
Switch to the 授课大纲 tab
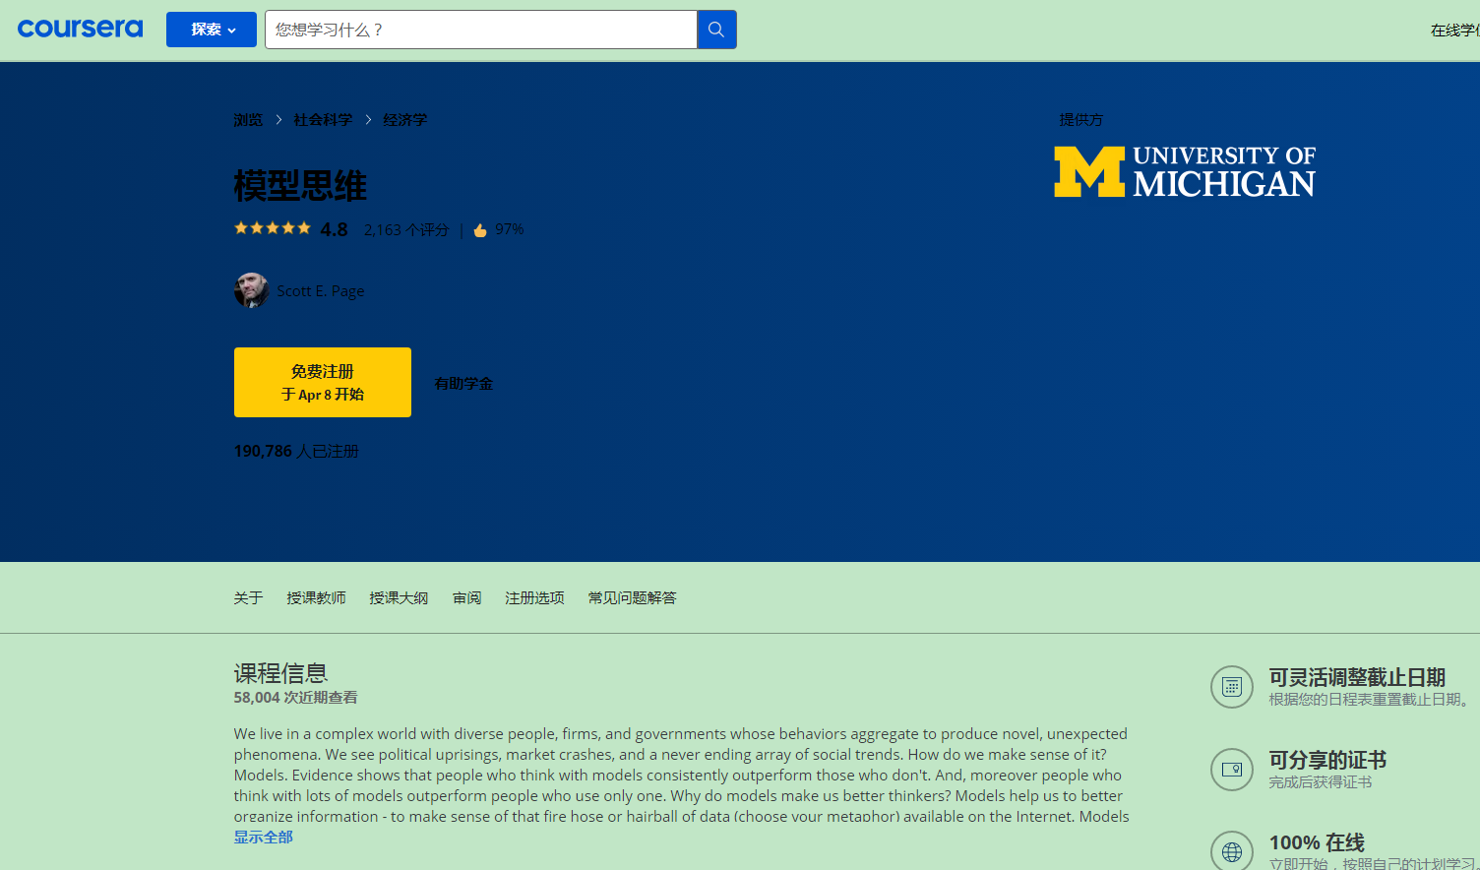399,598
